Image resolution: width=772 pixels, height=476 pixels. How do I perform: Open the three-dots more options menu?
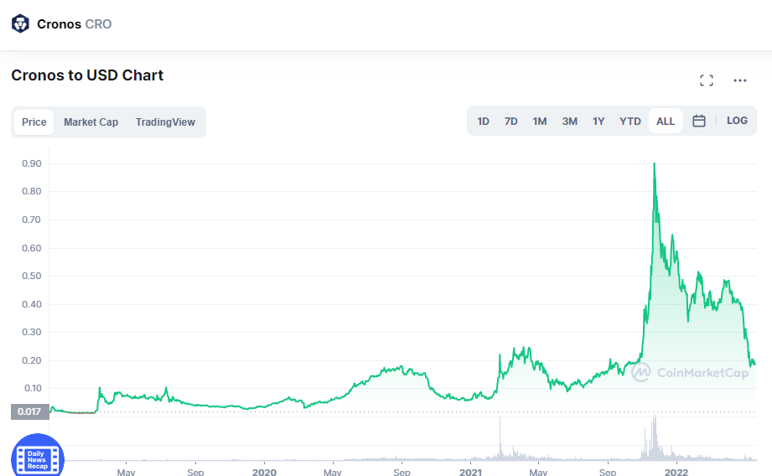(x=739, y=80)
